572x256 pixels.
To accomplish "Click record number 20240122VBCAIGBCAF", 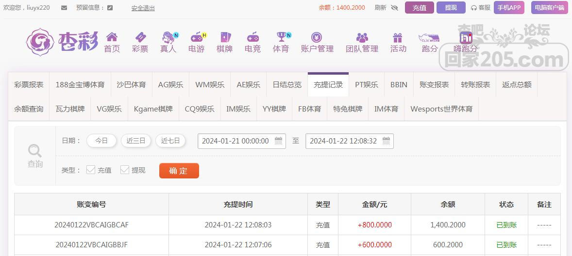I will click(x=92, y=224).
